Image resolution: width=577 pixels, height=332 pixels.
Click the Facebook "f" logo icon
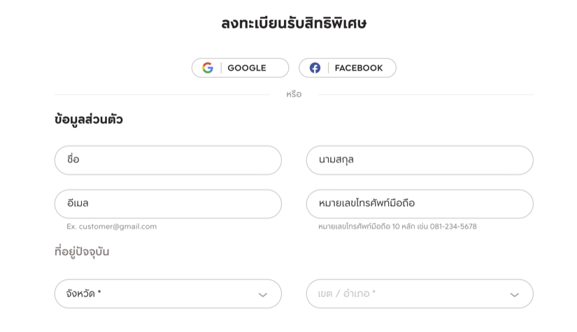click(x=315, y=68)
